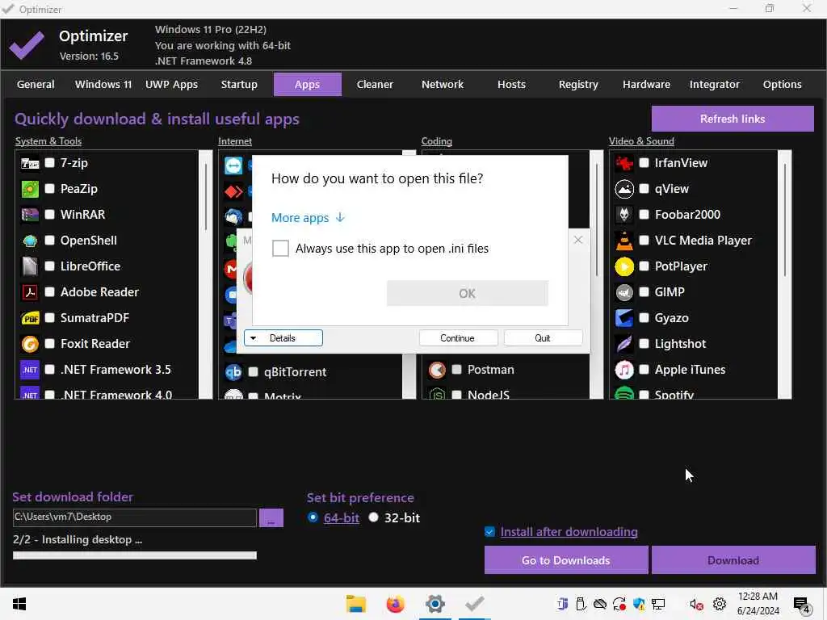Open the Registry tab
Screen dimensions: 827x620
tap(578, 84)
